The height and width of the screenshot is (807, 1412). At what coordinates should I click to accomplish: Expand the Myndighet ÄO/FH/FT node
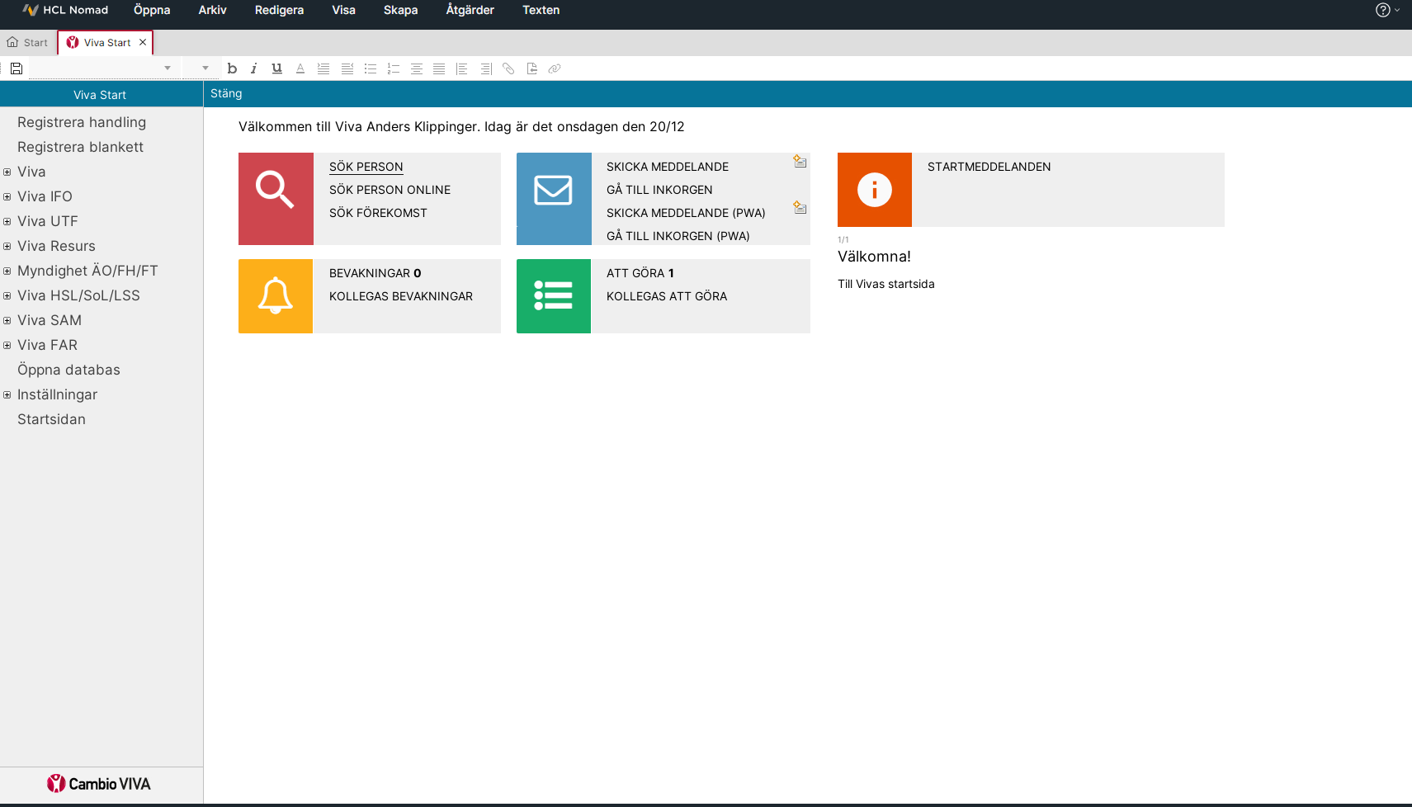[7, 271]
